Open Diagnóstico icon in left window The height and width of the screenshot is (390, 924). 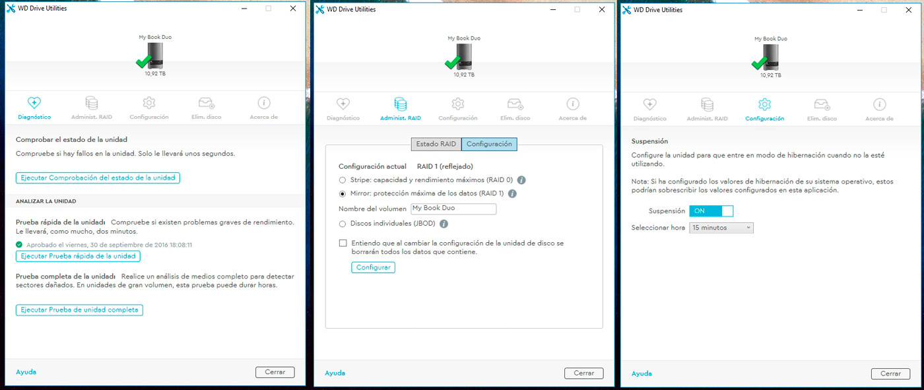(34, 104)
